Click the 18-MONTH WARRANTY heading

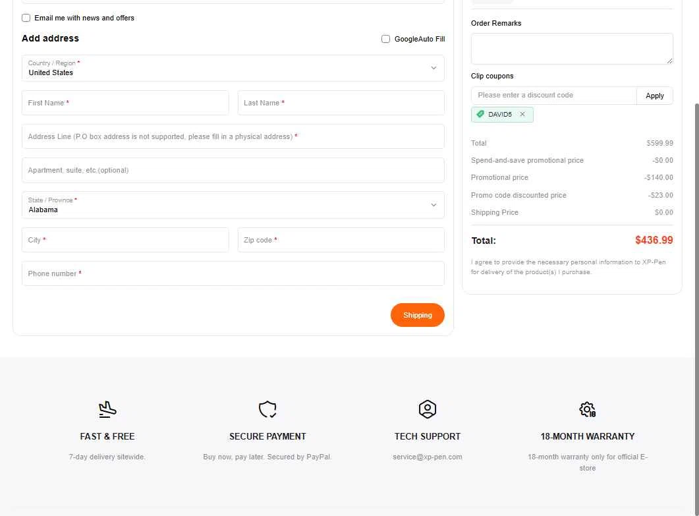point(587,436)
